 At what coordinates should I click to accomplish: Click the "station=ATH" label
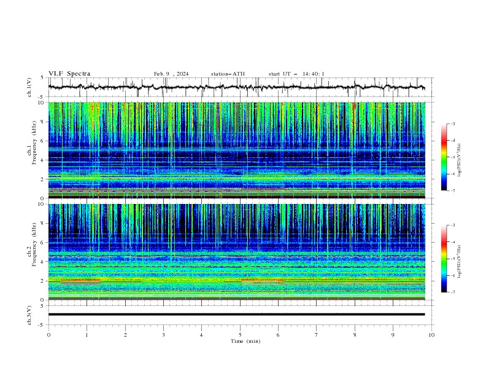pos(228,74)
